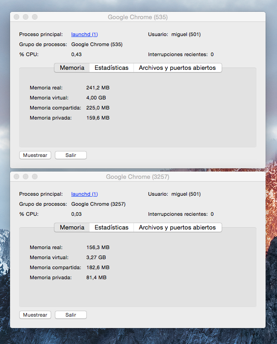Open Archivos y puertos abiertos in Chrome (3257)
277x344 pixels.
coord(177,228)
